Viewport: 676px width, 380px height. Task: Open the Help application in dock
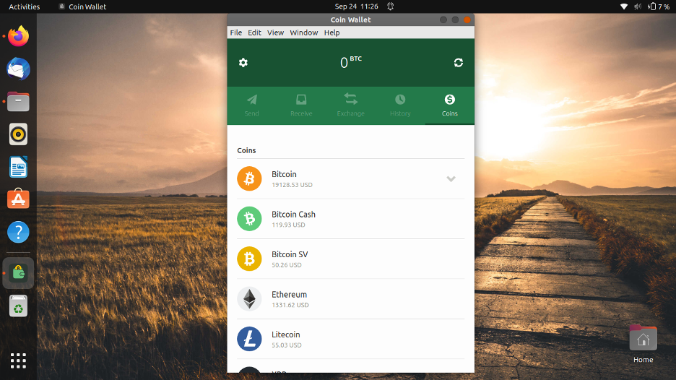[18, 232]
